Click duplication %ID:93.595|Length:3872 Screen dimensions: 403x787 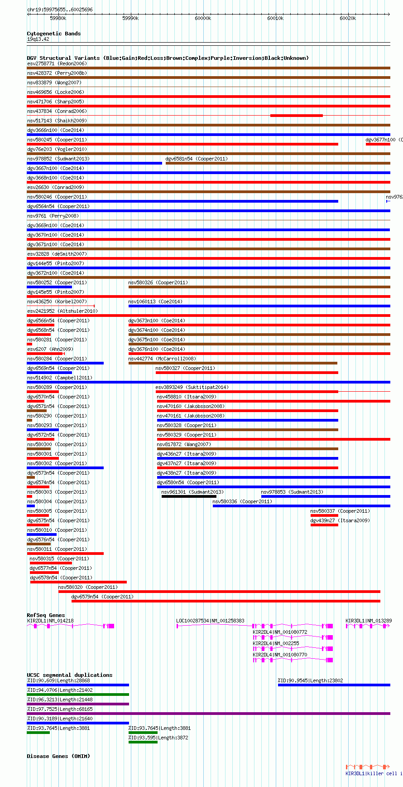(x=143, y=742)
